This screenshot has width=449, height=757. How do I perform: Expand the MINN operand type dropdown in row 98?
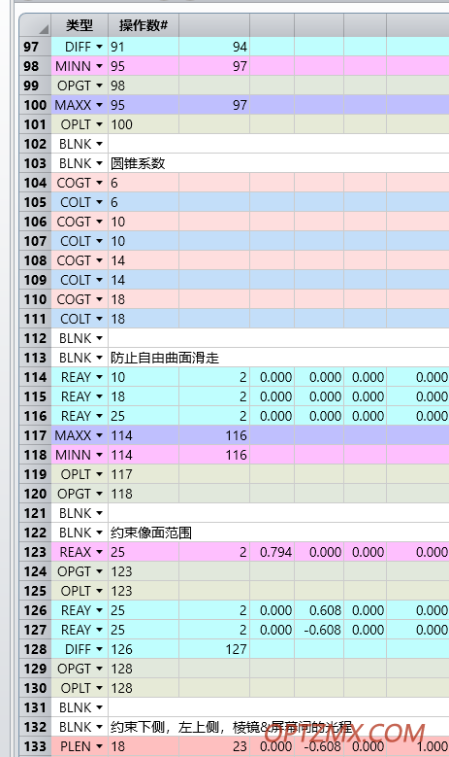99,66
